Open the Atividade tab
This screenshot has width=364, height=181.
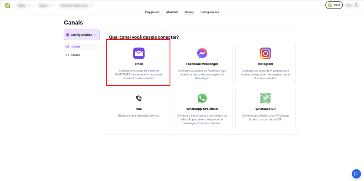172,12
